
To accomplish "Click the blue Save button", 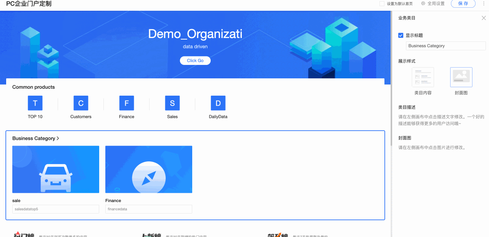I will [463, 3].
